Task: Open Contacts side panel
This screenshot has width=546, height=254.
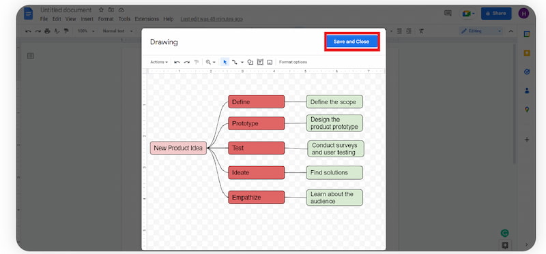Action: pyautogui.click(x=527, y=91)
